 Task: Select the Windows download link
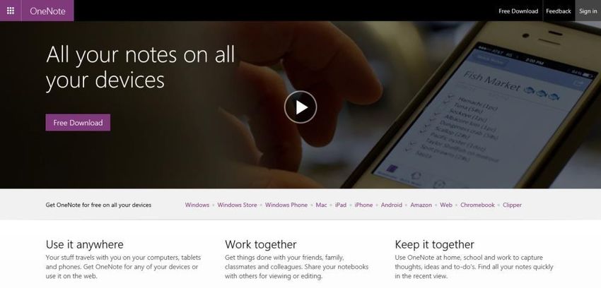tap(197, 205)
